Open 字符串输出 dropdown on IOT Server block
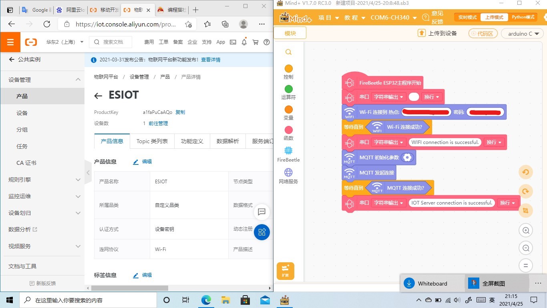 click(389, 203)
